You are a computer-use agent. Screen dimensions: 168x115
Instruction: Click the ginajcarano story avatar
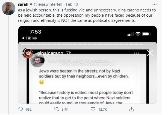pos(28,53)
